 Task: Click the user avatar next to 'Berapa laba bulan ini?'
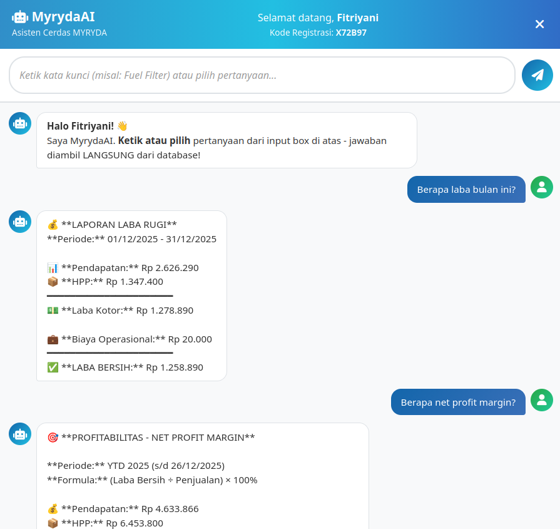tap(541, 187)
